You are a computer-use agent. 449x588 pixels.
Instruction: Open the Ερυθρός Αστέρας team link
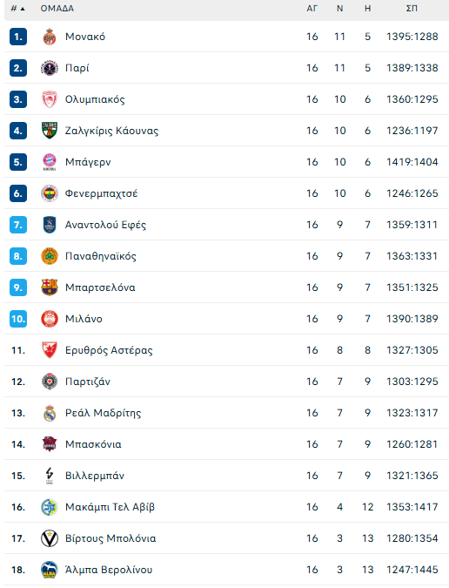pyautogui.click(x=109, y=350)
